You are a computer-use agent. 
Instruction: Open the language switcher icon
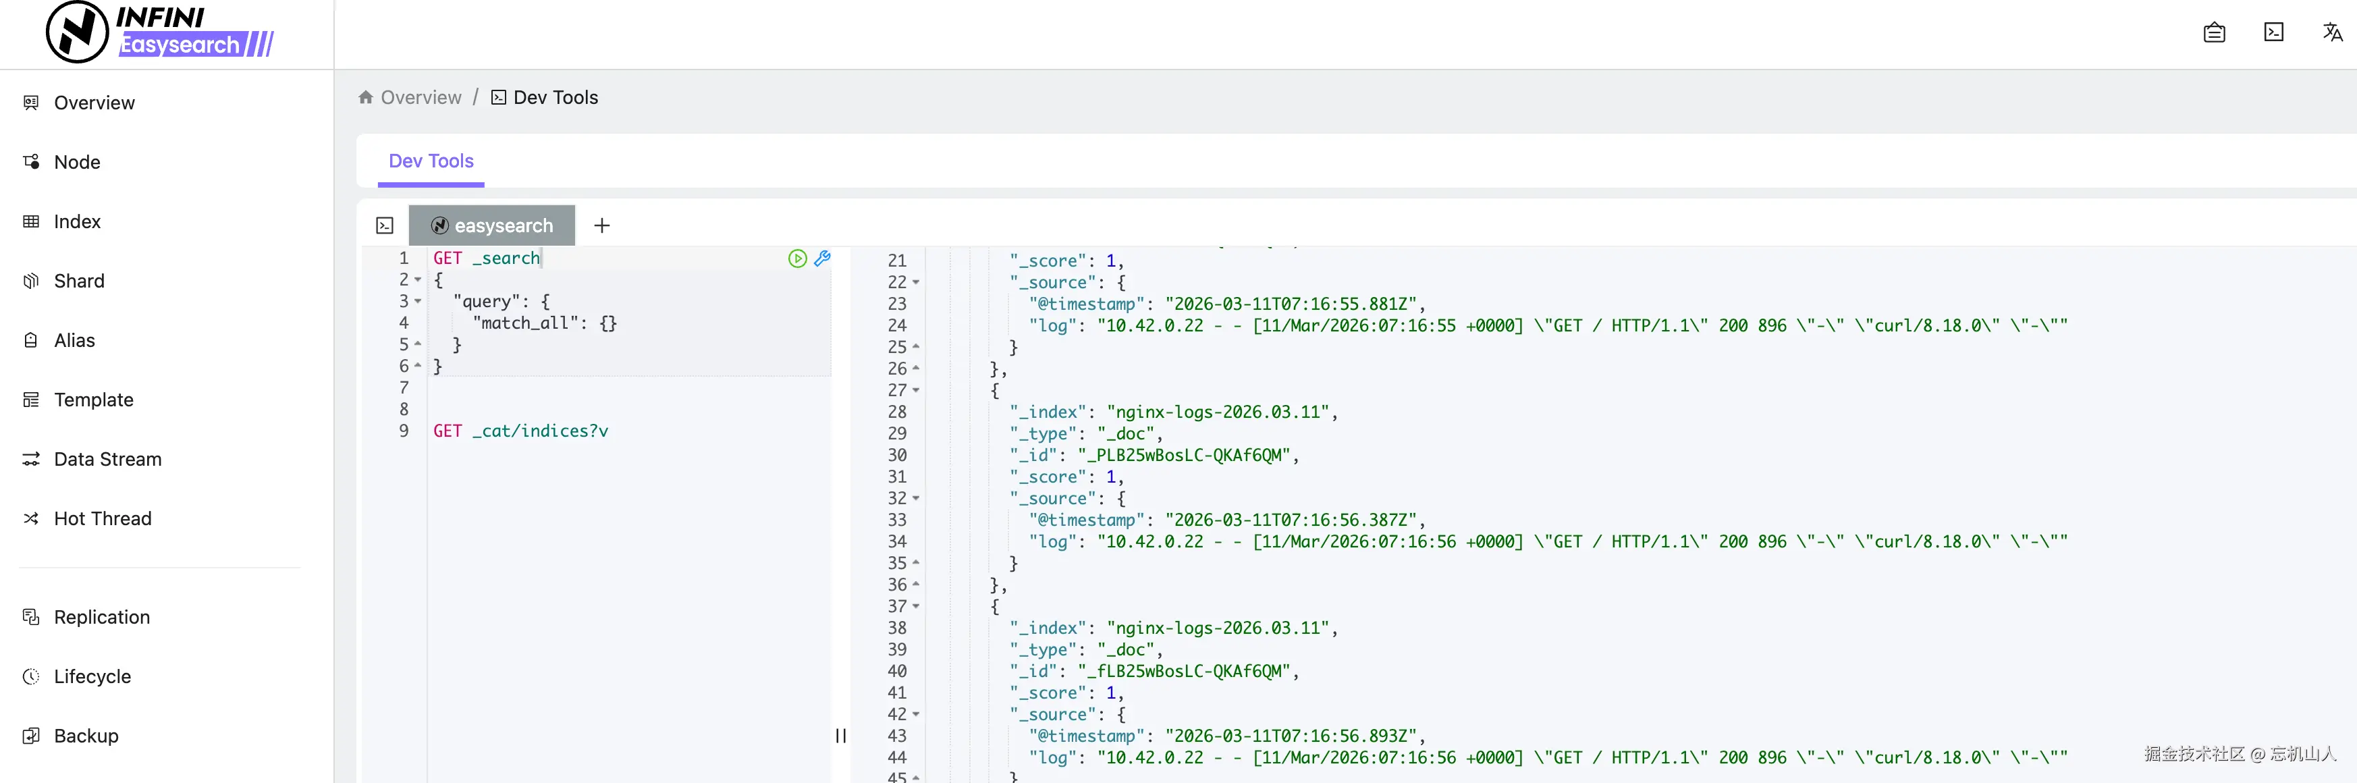click(2332, 33)
